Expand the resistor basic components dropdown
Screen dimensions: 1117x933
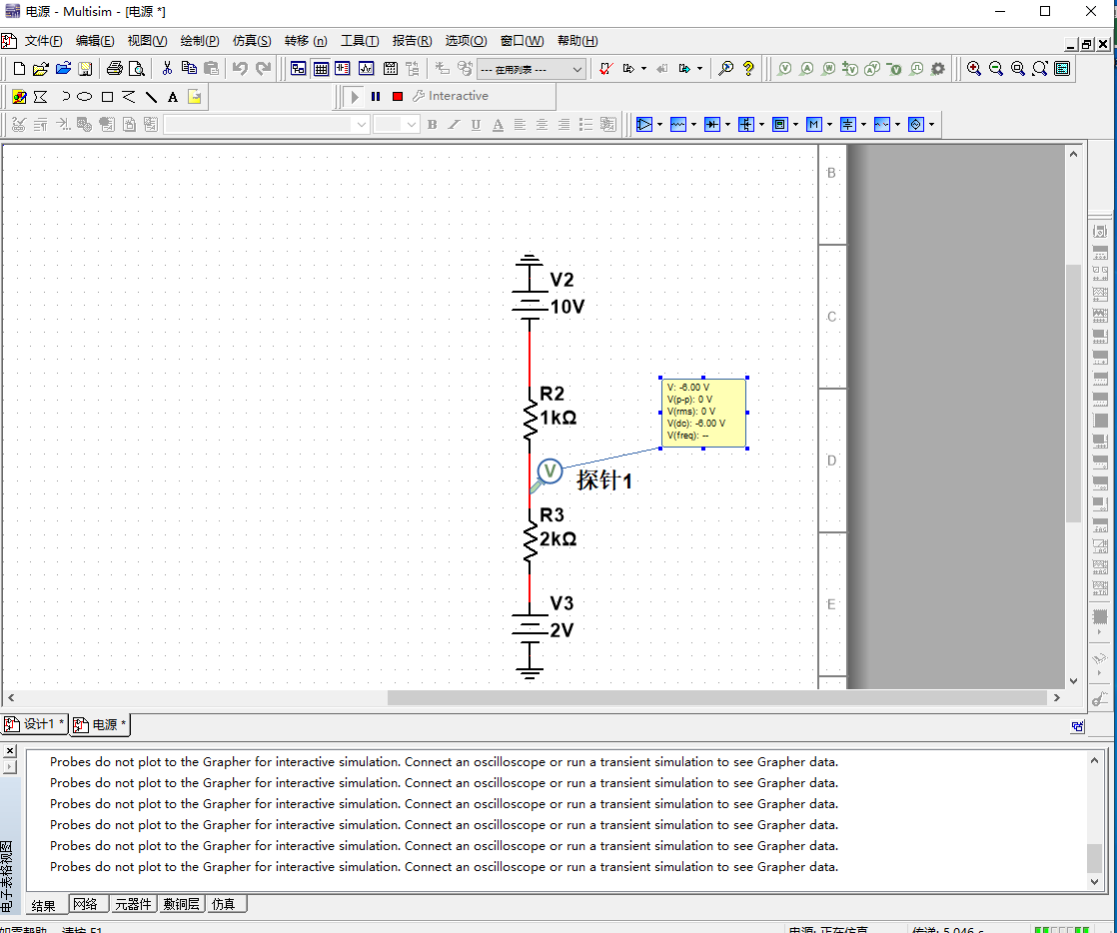click(693, 125)
